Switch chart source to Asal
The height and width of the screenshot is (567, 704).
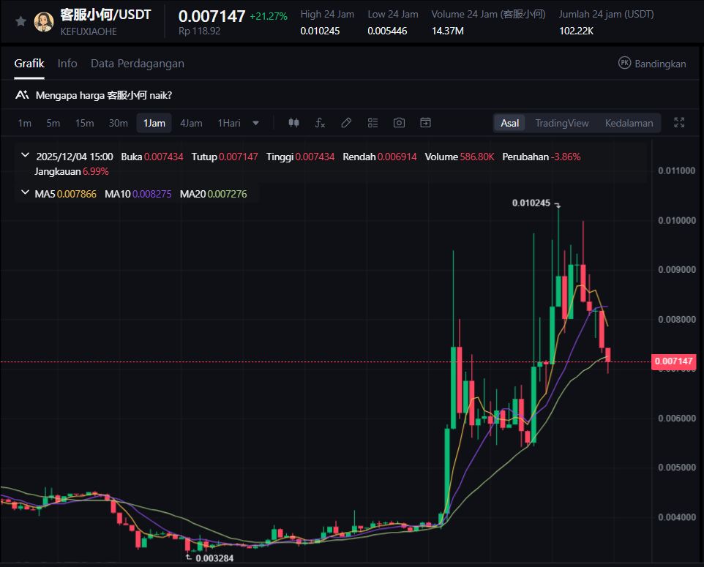(x=509, y=123)
